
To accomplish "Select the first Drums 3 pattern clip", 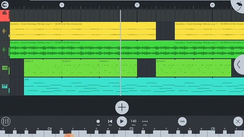I will [43, 68].
